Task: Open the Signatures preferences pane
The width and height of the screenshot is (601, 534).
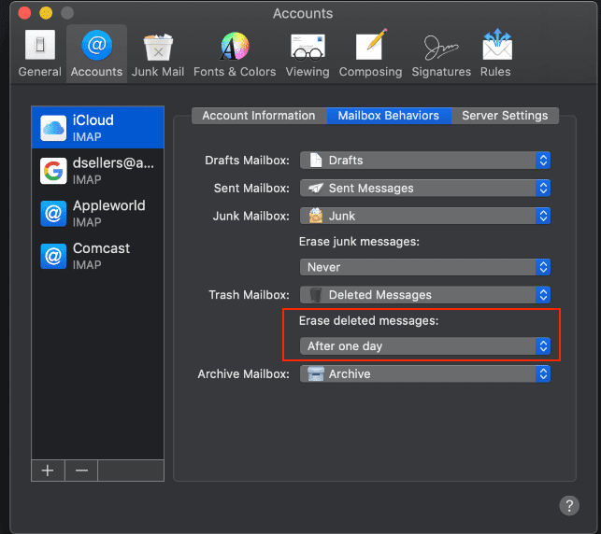Action: (441, 53)
